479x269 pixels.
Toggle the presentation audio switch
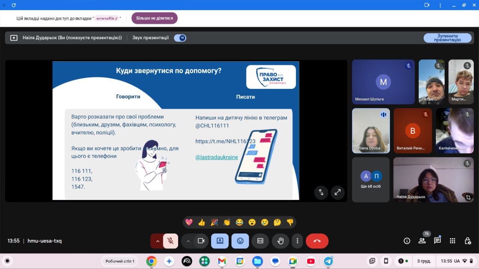180,38
